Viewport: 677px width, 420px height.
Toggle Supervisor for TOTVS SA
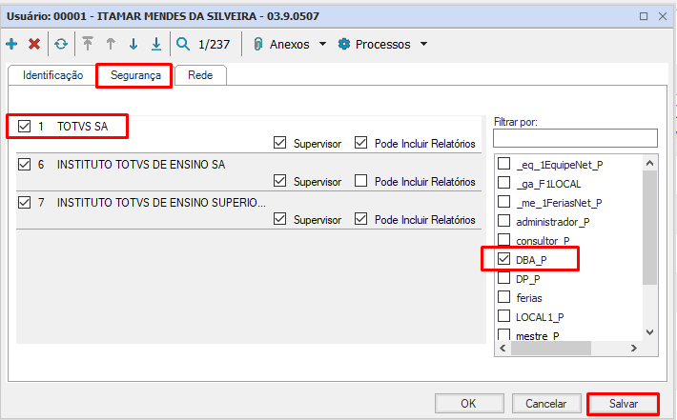click(x=279, y=143)
